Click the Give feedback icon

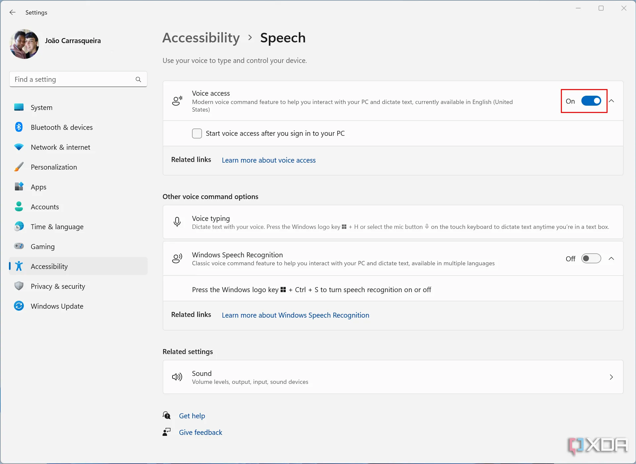point(167,432)
